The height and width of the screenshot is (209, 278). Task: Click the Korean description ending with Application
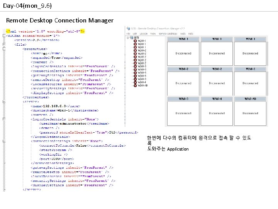(x=199, y=143)
